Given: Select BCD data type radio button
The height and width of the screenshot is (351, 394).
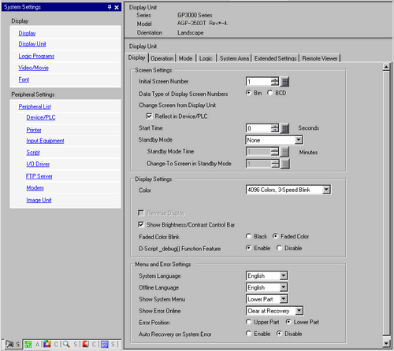Looking at the screenshot, I should pyautogui.click(x=269, y=93).
